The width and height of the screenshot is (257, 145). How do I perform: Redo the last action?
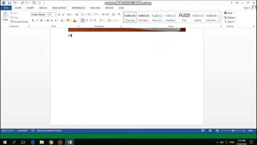22,3
